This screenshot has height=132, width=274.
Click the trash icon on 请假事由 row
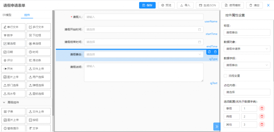tap(215, 52)
